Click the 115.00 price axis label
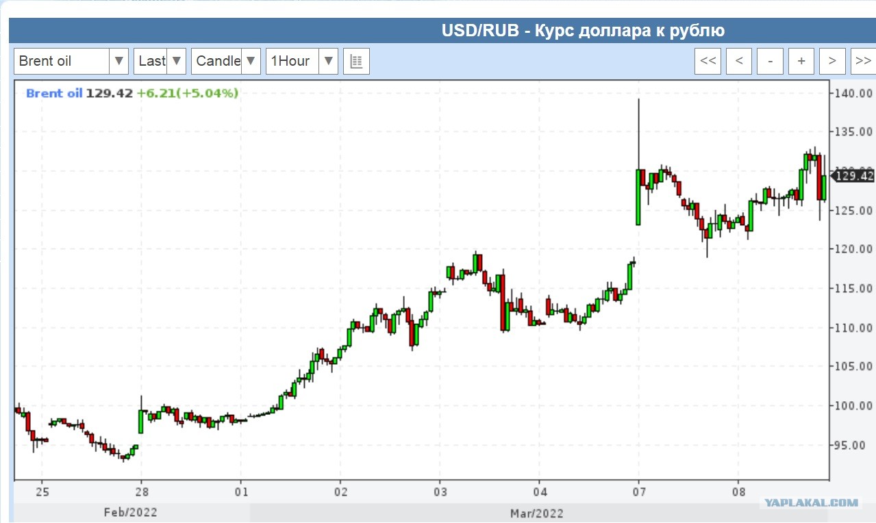This screenshot has height=523, width=876. pos(853,288)
